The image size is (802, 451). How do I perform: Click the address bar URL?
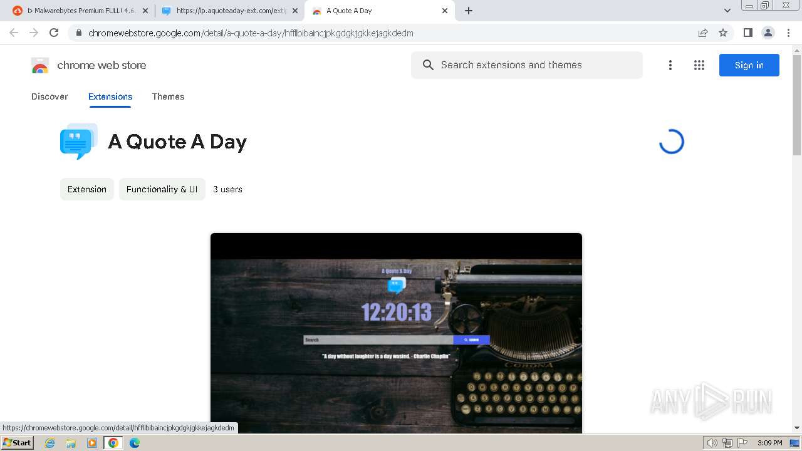(251, 33)
